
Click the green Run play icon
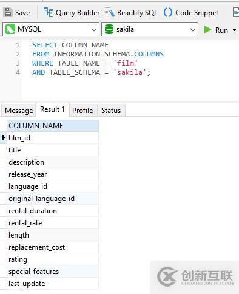click(207, 30)
